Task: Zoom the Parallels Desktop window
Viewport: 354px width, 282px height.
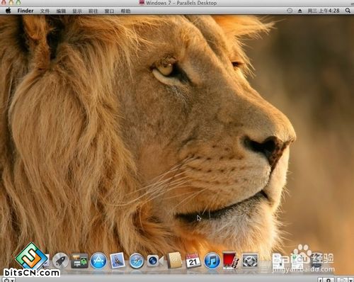Action: coord(18,3)
